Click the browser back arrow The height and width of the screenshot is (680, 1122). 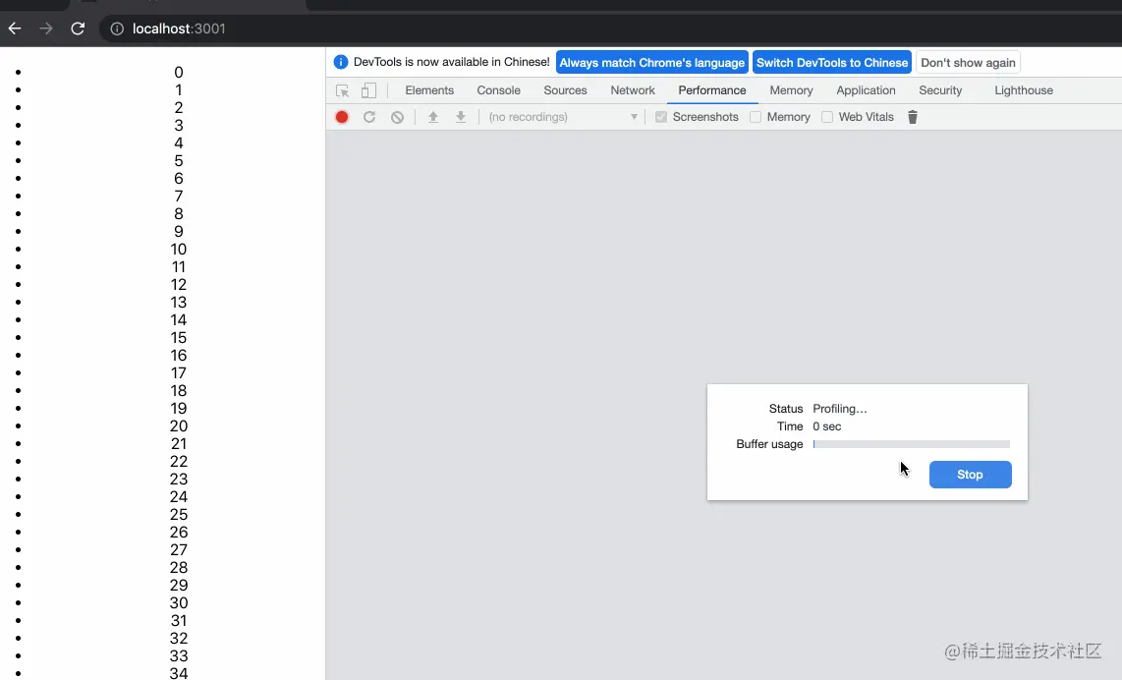[14, 28]
